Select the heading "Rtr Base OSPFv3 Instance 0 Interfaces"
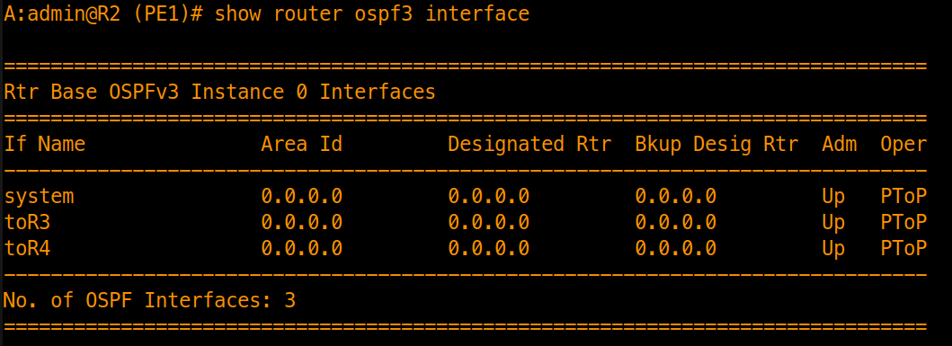Viewport: 952px width, 346px height. pyautogui.click(x=219, y=93)
